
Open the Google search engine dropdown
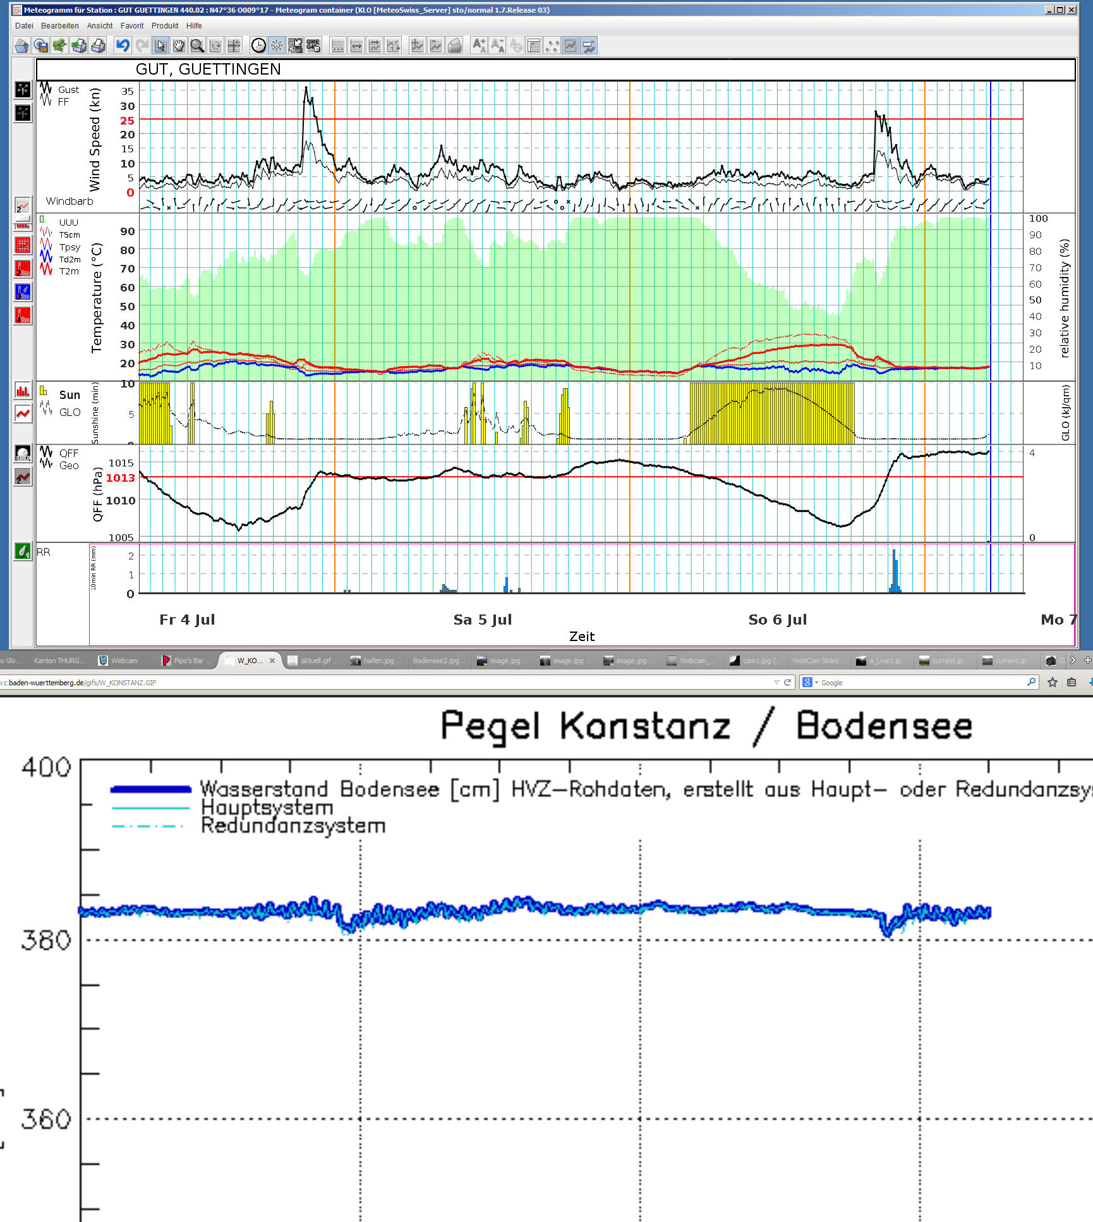(x=810, y=683)
